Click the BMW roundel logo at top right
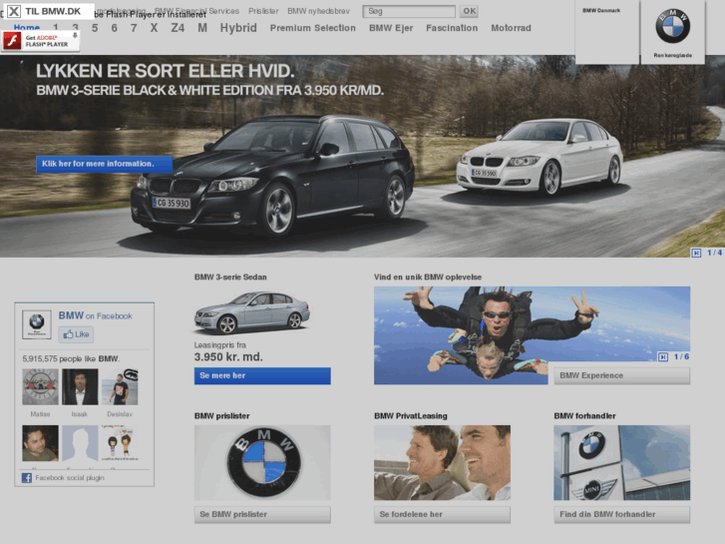The image size is (725, 544). [x=672, y=26]
